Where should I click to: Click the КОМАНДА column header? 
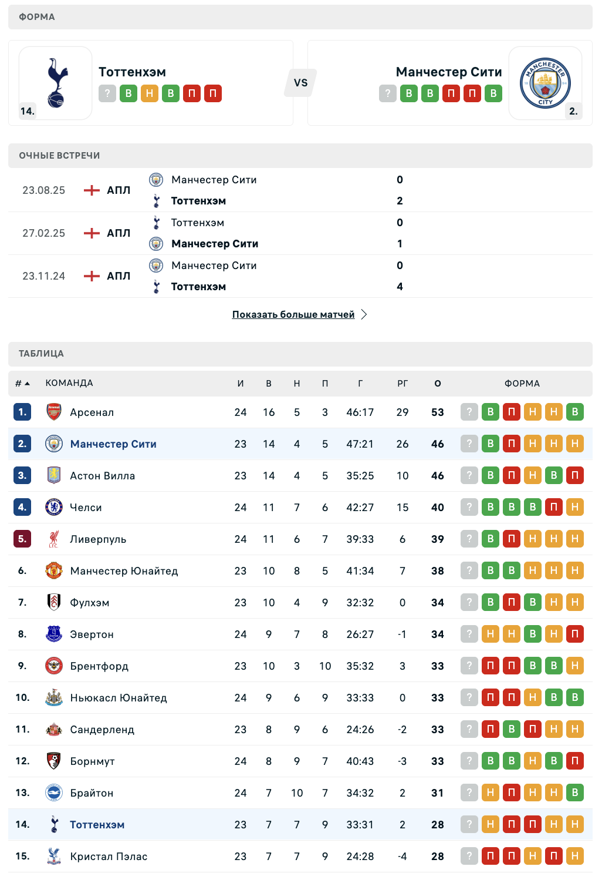pos(69,383)
